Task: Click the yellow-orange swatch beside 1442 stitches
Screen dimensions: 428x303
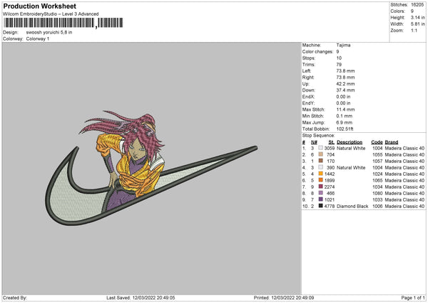Action: (320, 174)
